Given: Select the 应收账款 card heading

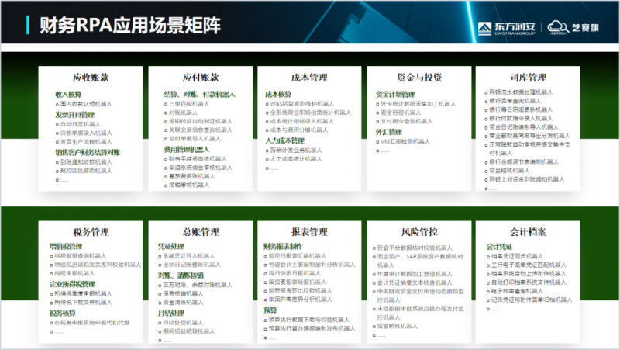Looking at the screenshot, I should click(x=90, y=78).
